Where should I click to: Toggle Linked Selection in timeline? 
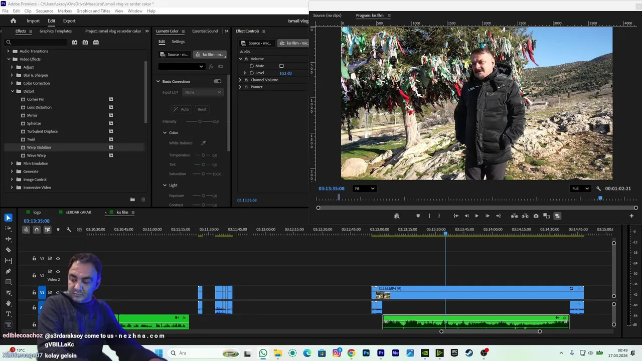47,230
